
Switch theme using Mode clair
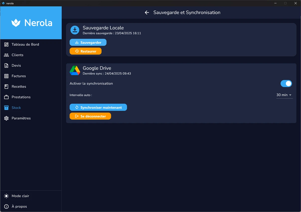[20, 196]
